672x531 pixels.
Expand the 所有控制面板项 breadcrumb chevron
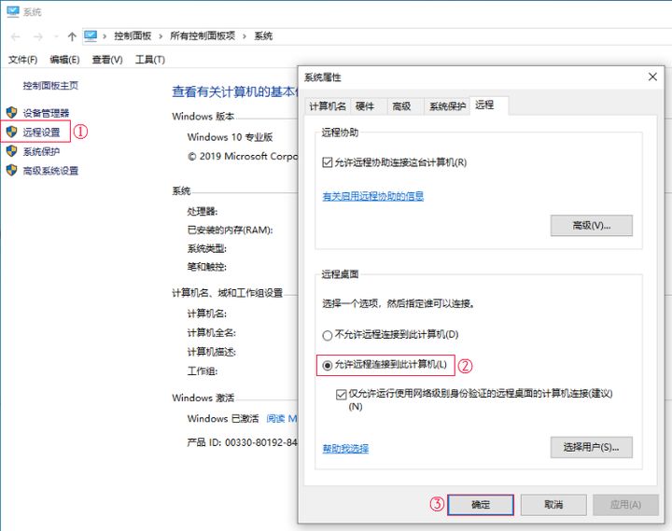tap(162, 36)
